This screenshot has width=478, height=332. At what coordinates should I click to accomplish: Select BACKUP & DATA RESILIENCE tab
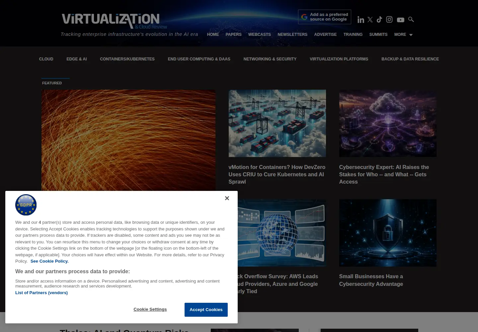(410, 59)
